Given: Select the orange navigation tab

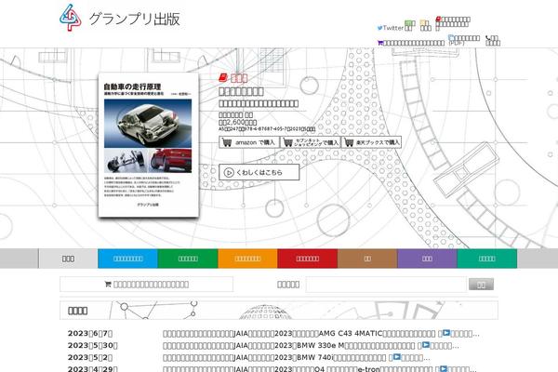Looking at the screenshot, I should click(247, 259).
